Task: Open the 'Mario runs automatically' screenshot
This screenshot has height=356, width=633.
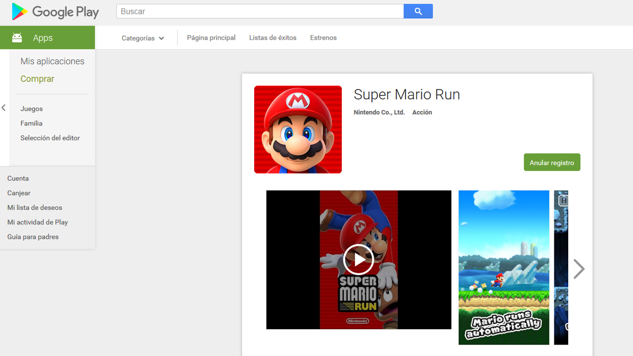Action: coord(503,267)
